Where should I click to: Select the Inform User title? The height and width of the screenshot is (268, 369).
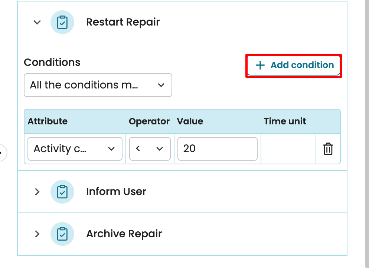pos(116,192)
